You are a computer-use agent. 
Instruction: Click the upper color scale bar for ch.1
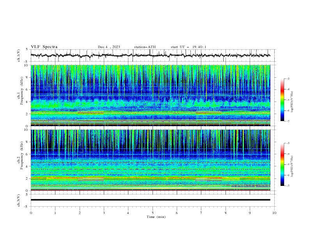pos(282,100)
